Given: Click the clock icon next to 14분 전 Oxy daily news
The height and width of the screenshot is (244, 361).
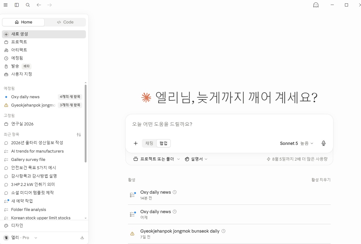Looking at the screenshot, I should coord(175,192).
